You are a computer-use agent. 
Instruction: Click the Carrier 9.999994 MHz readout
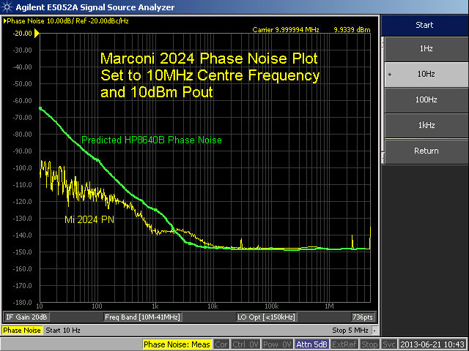click(286, 30)
